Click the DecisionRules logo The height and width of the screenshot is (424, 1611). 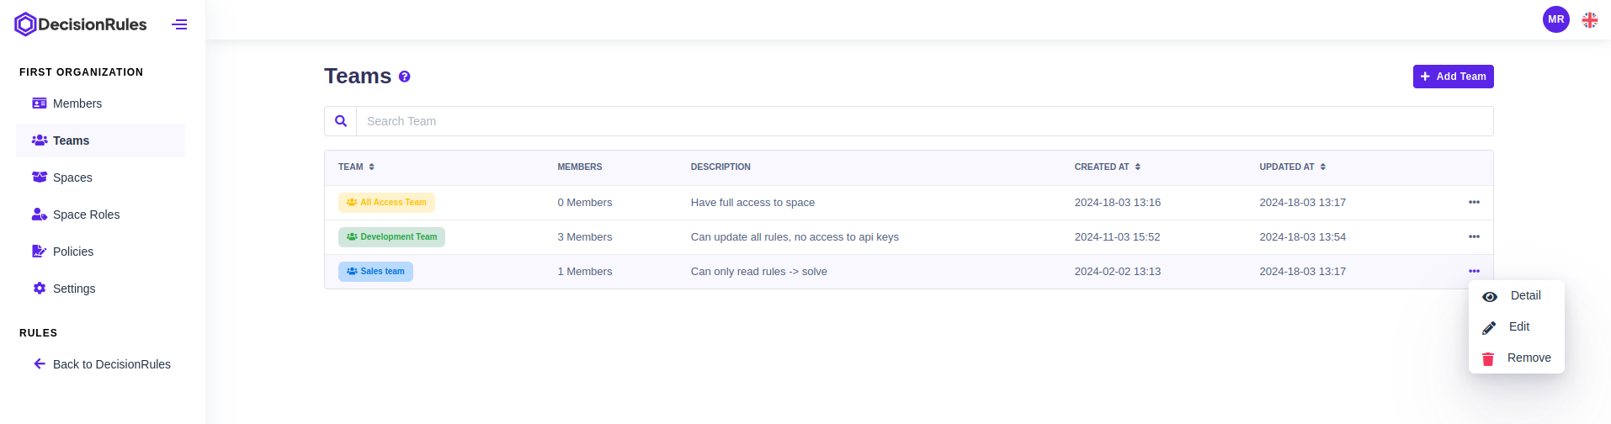(81, 24)
